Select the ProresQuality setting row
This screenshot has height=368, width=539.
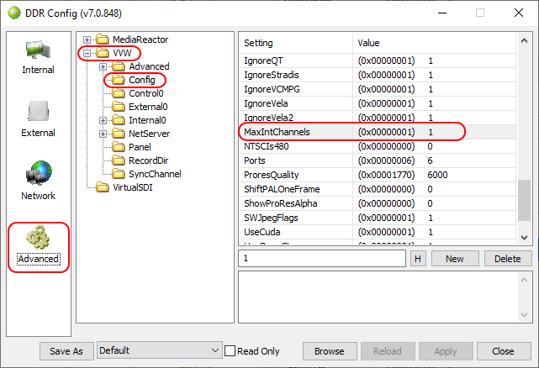click(378, 175)
